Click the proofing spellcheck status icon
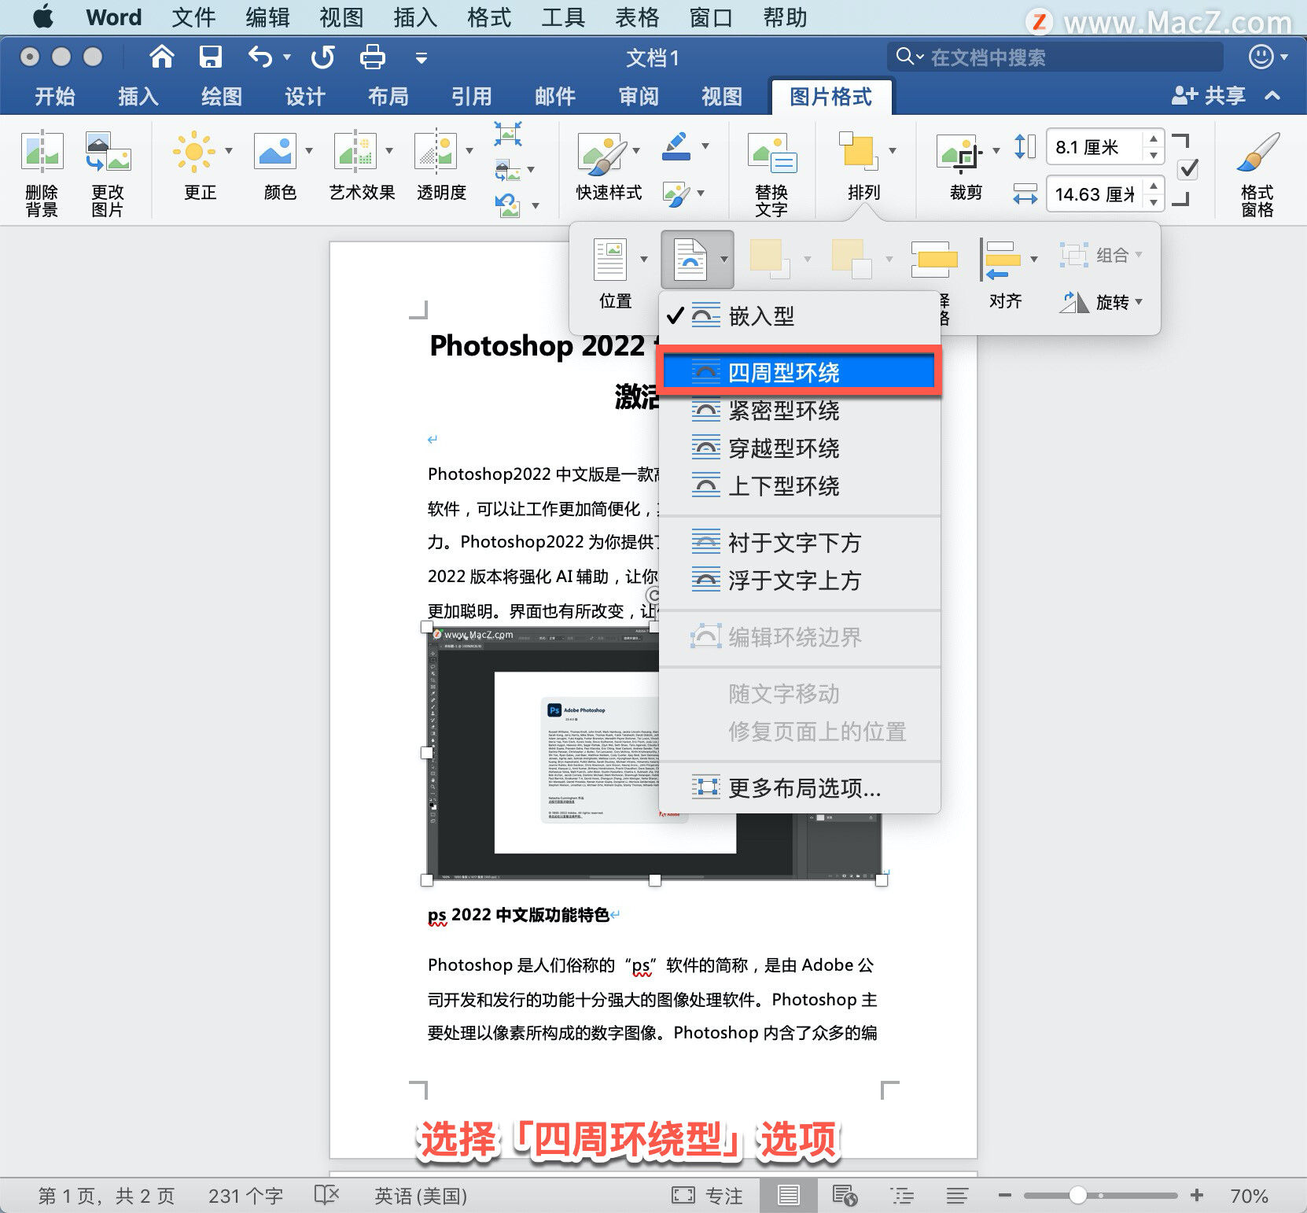This screenshot has width=1307, height=1213. point(326,1196)
